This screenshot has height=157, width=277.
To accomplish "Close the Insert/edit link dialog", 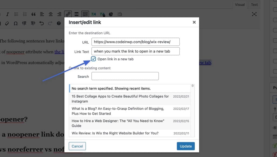I will (x=194, y=22).
